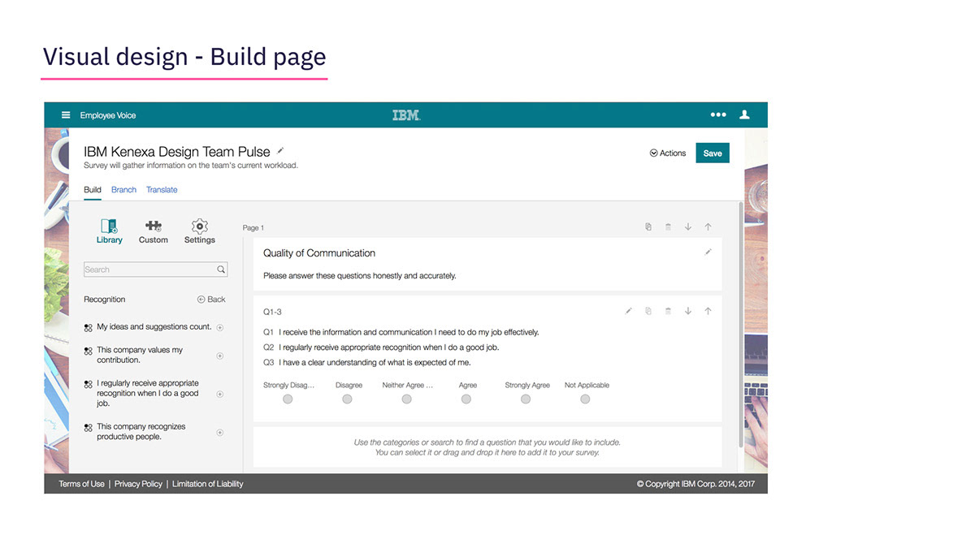Move Page 1 down with arrow
Image resolution: width=975 pixels, height=548 pixels.
coord(688,227)
